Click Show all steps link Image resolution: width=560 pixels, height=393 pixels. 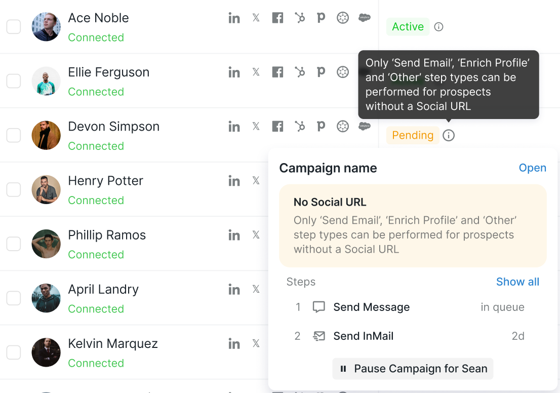click(517, 282)
